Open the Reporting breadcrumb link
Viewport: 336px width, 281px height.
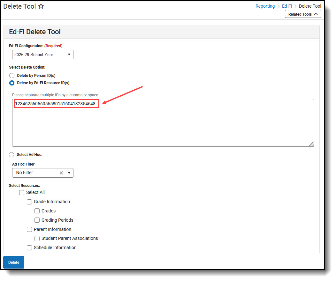pos(265,6)
